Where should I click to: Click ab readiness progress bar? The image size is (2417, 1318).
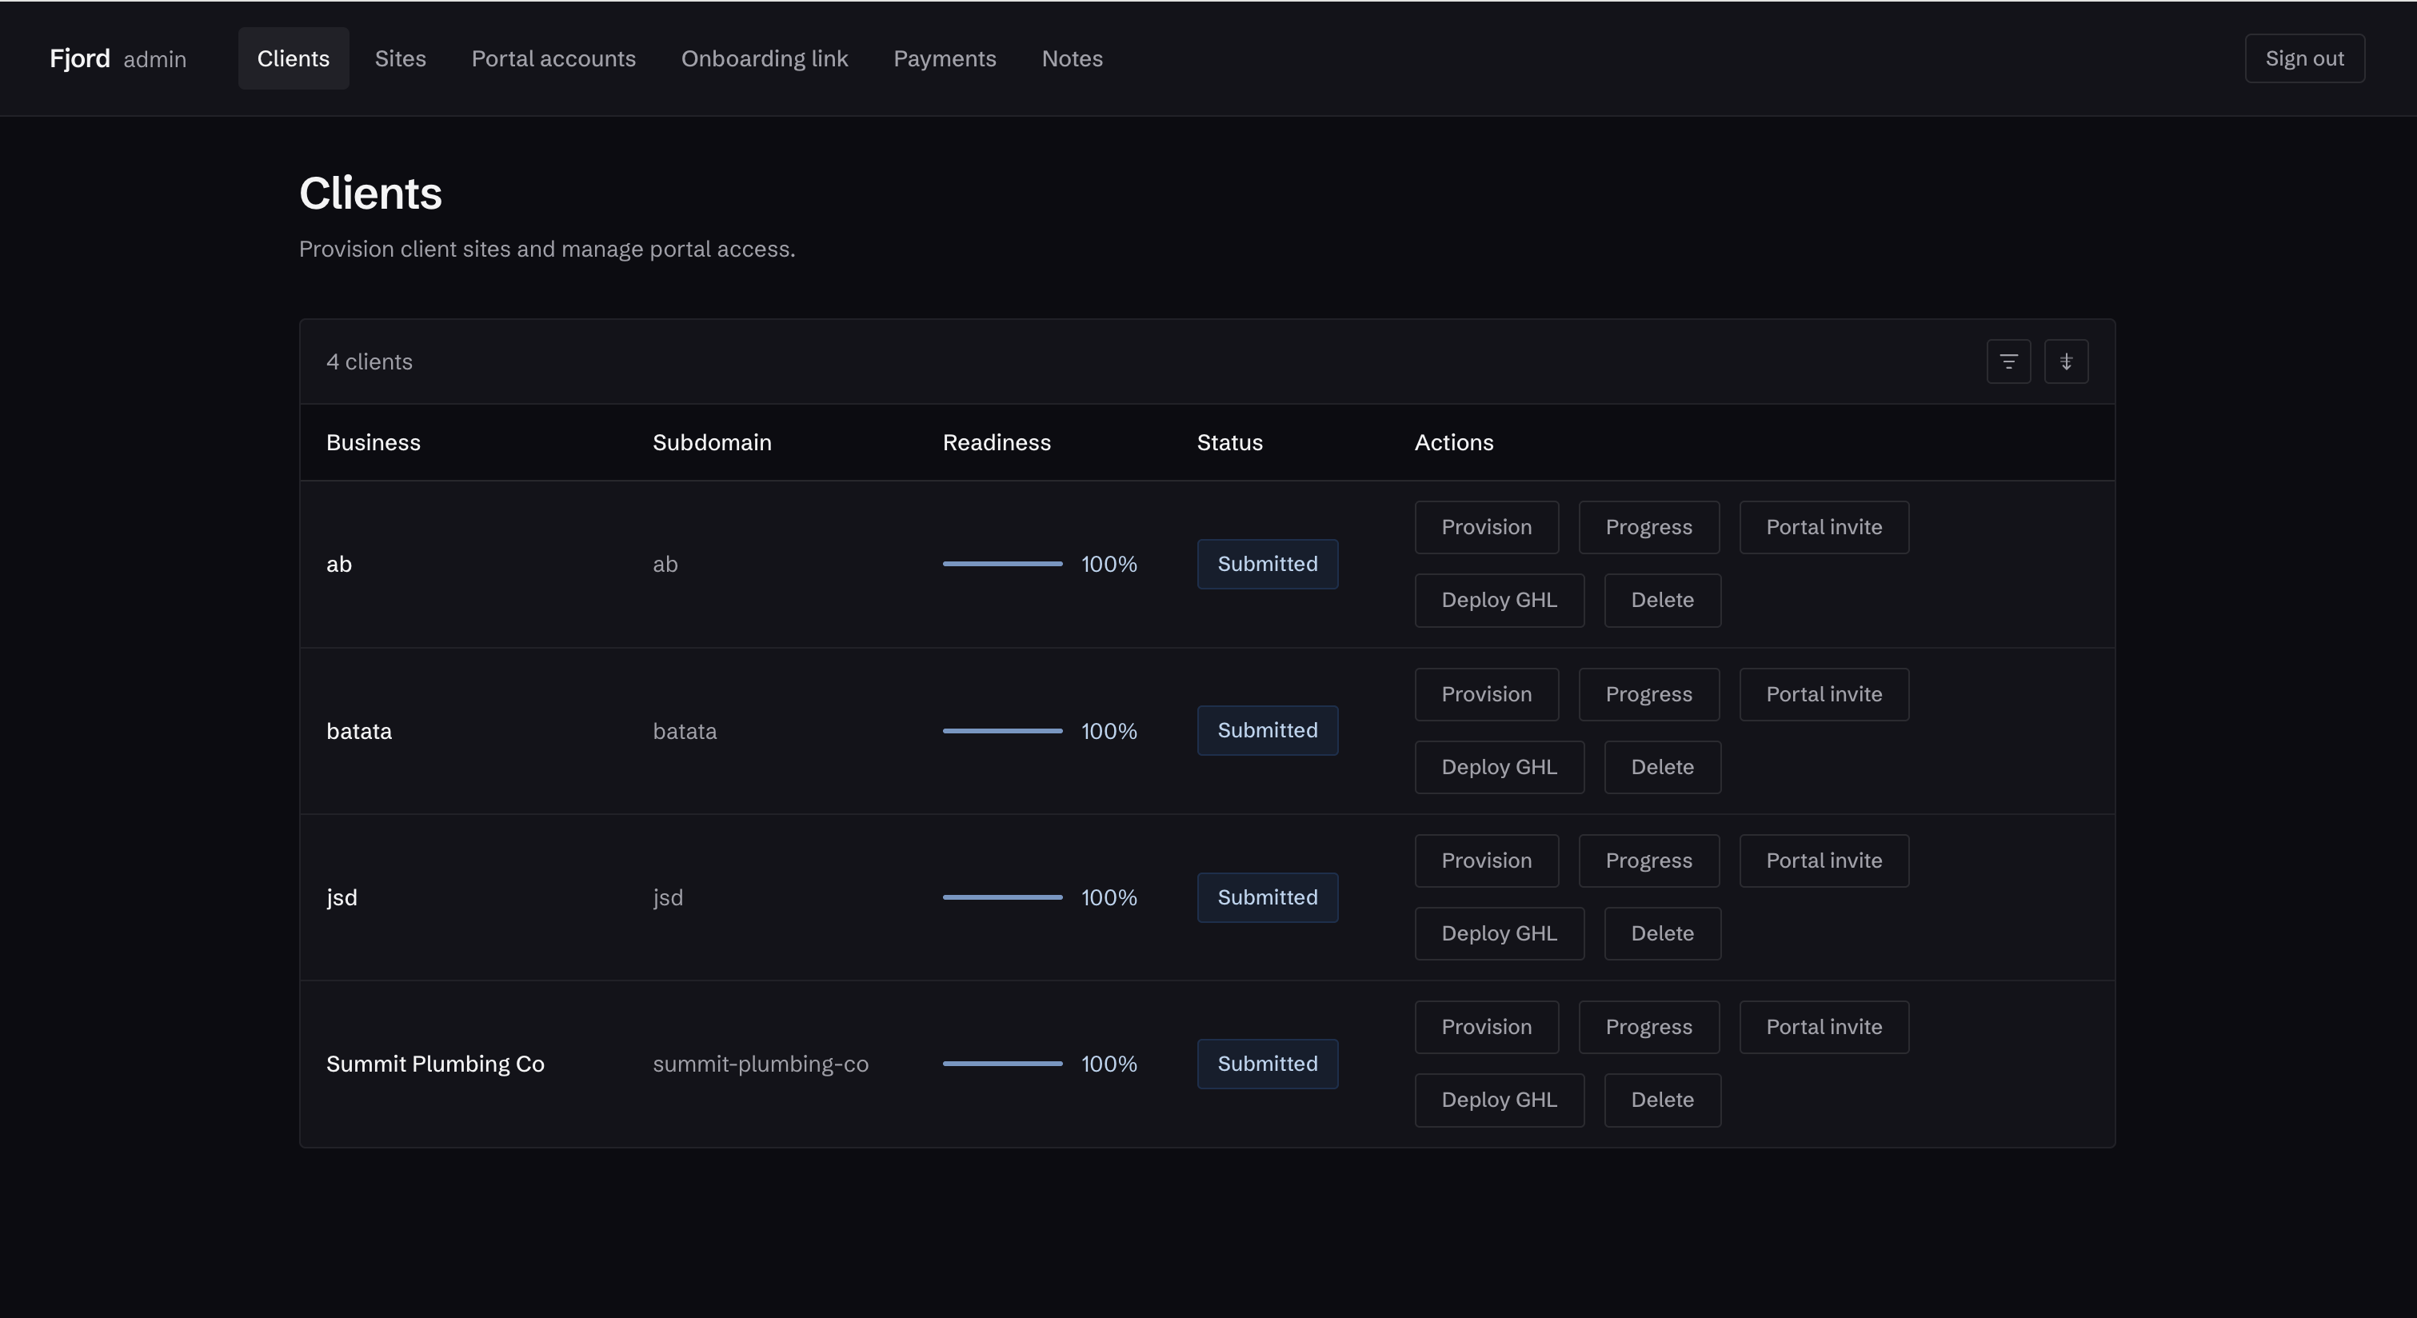[1002, 564]
